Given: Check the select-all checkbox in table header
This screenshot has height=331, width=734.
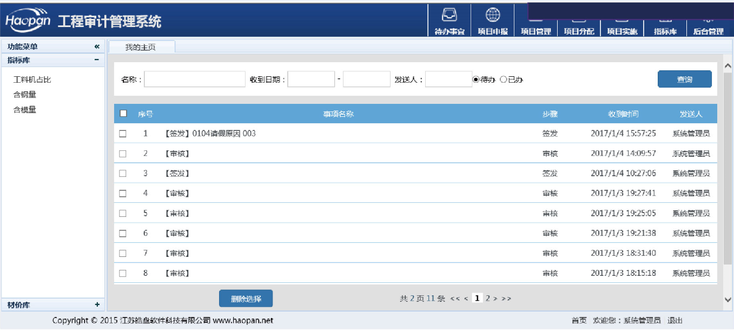Looking at the screenshot, I should point(123,114).
